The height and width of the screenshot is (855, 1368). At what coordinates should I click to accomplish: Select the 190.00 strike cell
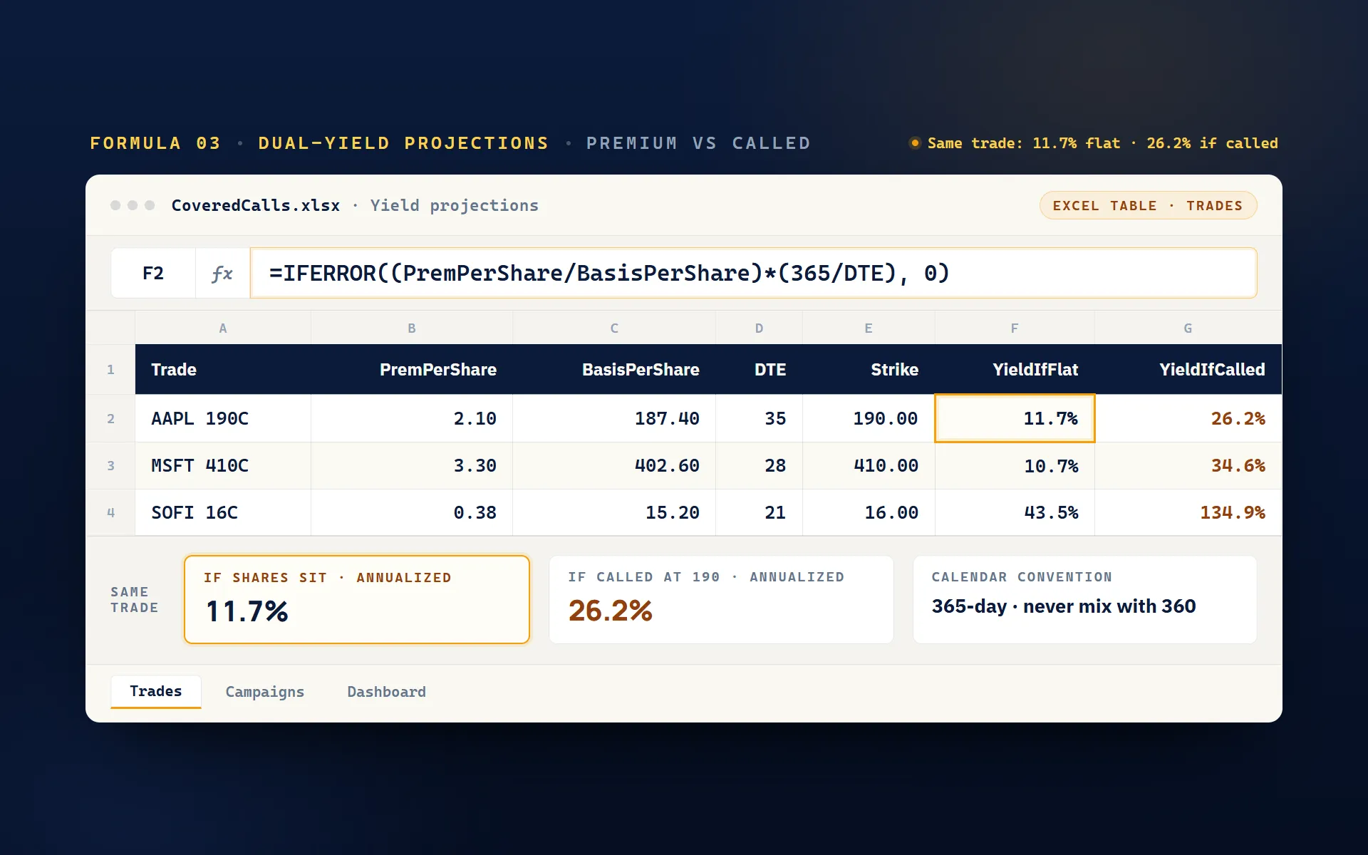[869, 418]
